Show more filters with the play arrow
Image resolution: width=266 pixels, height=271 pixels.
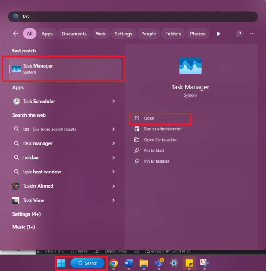click(218, 34)
